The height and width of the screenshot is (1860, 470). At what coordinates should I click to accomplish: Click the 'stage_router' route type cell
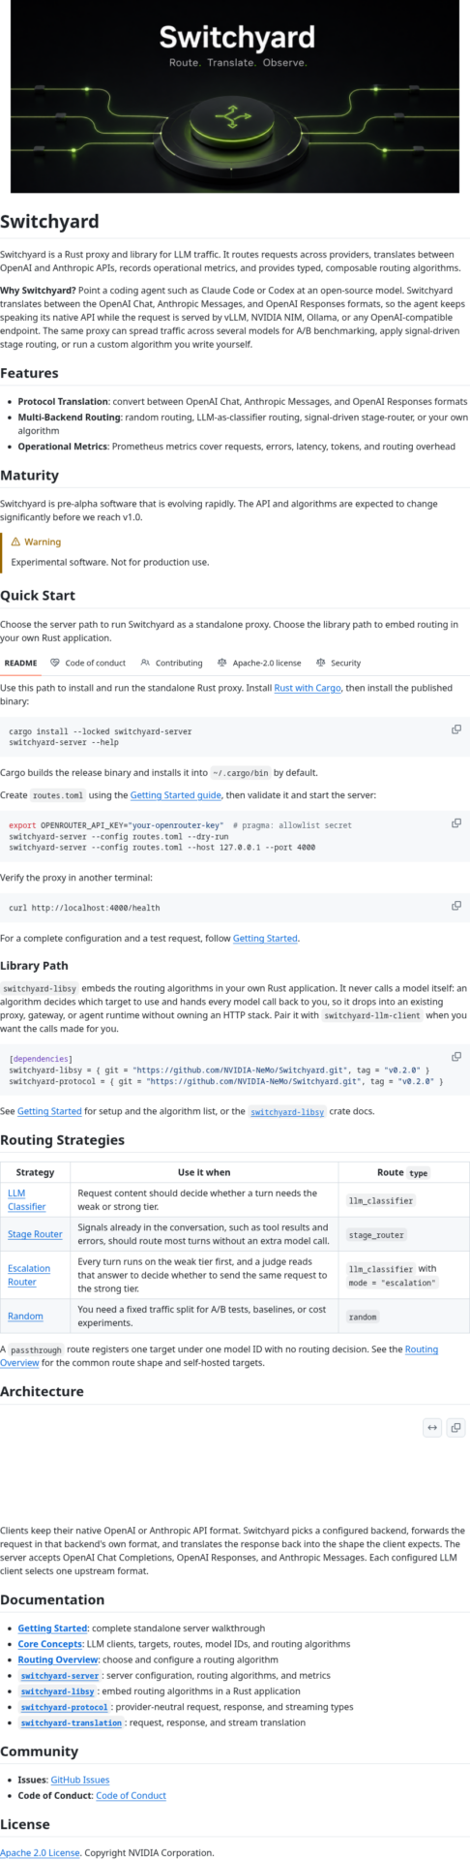coord(376,1235)
